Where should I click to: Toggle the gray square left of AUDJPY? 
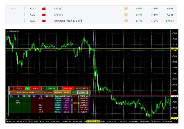coord(79,112)
